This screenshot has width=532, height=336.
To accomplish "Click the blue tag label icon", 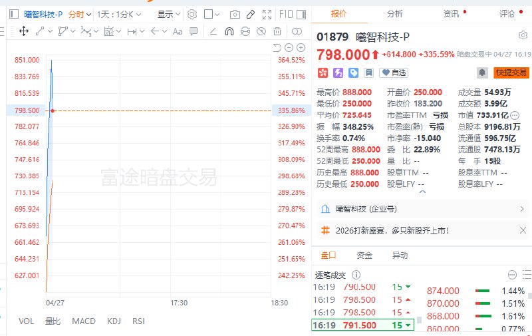I will click(x=353, y=73).
